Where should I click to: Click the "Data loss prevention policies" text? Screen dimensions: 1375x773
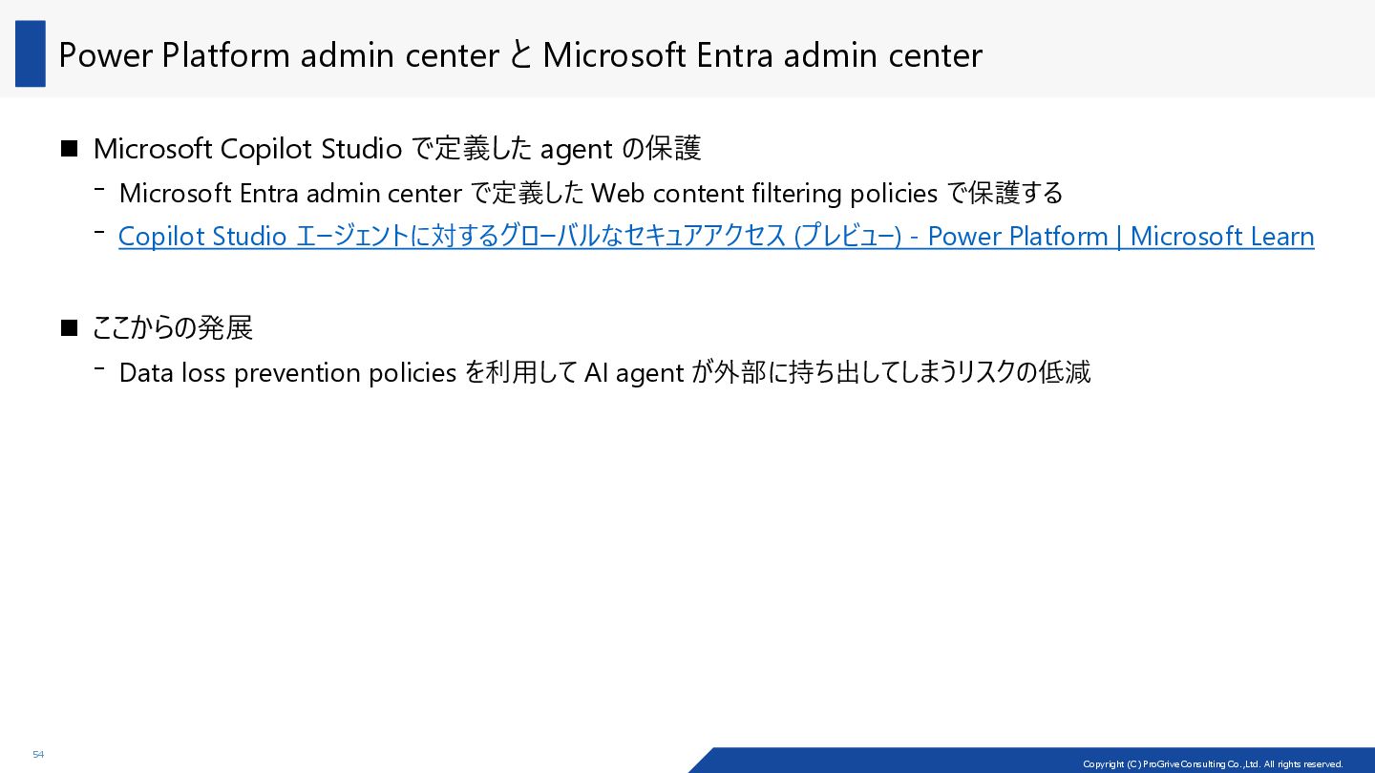(x=287, y=373)
